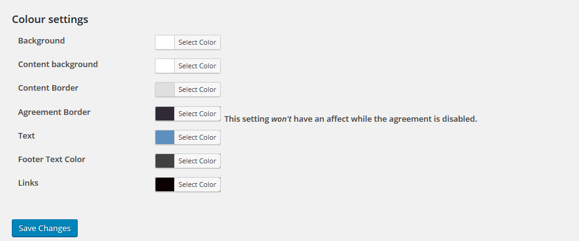Click the Links setting label
579x241 pixels.
(x=28, y=183)
